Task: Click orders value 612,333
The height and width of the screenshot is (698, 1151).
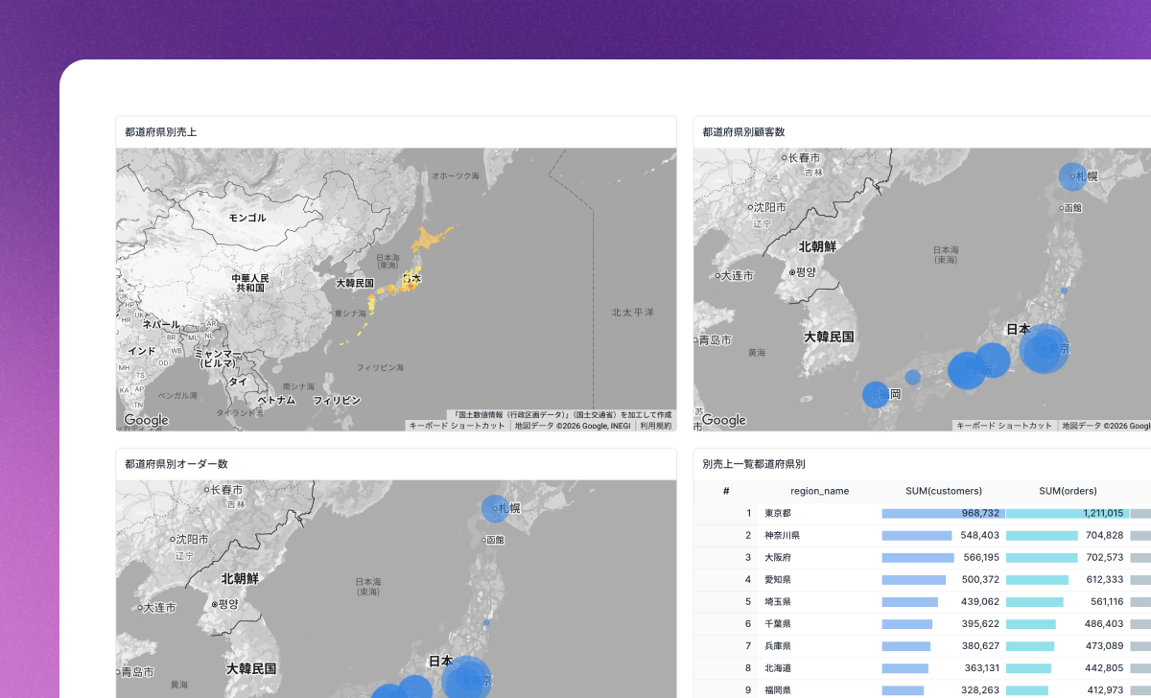Action: 1104,579
